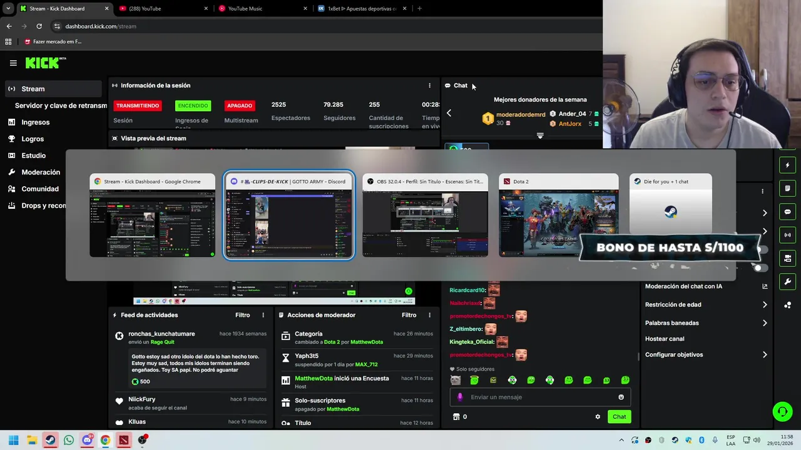The image size is (801, 450).
Task: Open Ingresos in sidebar
Action: (35, 122)
